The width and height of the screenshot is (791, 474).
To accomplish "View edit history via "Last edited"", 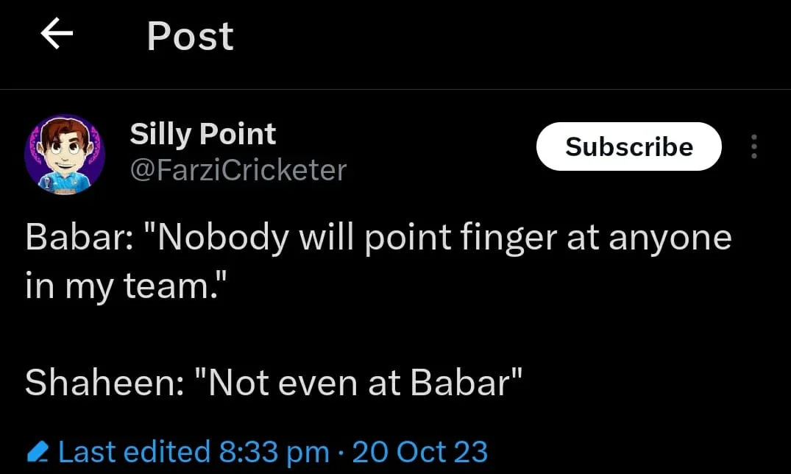I will point(133,451).
